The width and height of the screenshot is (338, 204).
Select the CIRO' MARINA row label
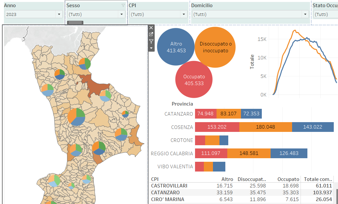[x=168, y=199]
